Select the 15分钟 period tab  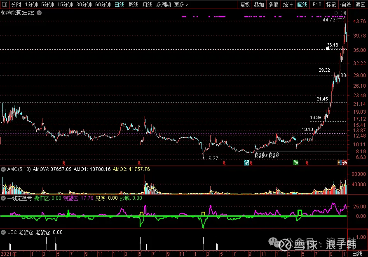pos(65,5)
